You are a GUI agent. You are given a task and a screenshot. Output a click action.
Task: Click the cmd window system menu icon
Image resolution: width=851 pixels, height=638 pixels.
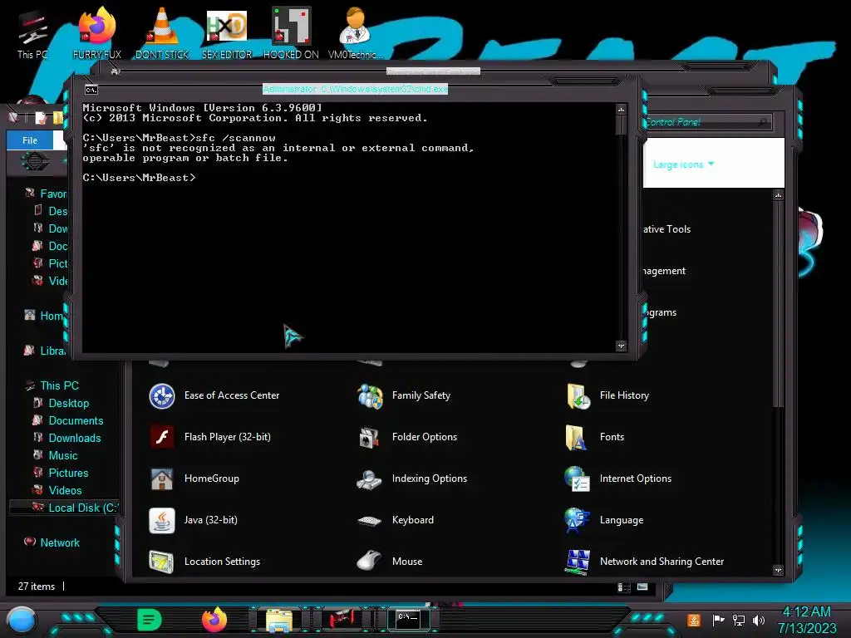point(91,90)
